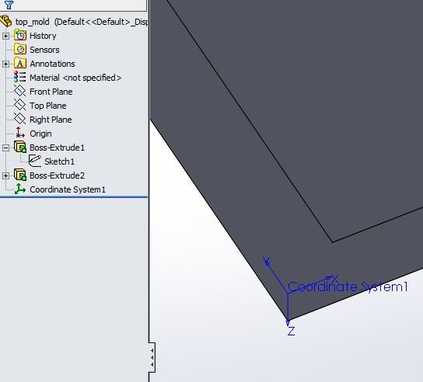Click the Annotations folder icon
423x382 pixels.
pos(20,64)
